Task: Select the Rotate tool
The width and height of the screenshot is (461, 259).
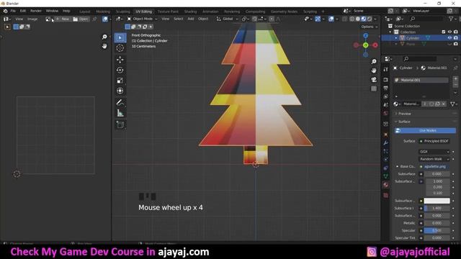Action: 120,71
